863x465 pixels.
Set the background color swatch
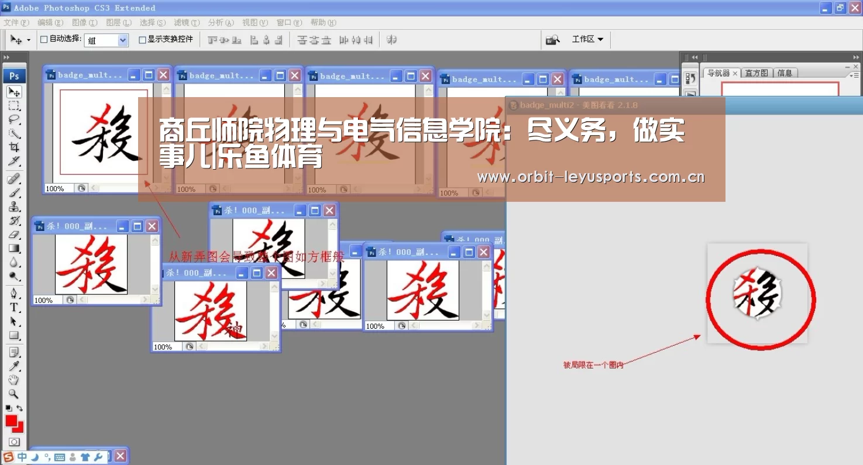tap(20, 429)
